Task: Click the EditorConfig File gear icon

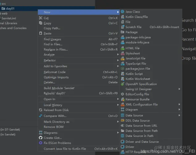Action: pyautogui.click(x=123, y=94)
